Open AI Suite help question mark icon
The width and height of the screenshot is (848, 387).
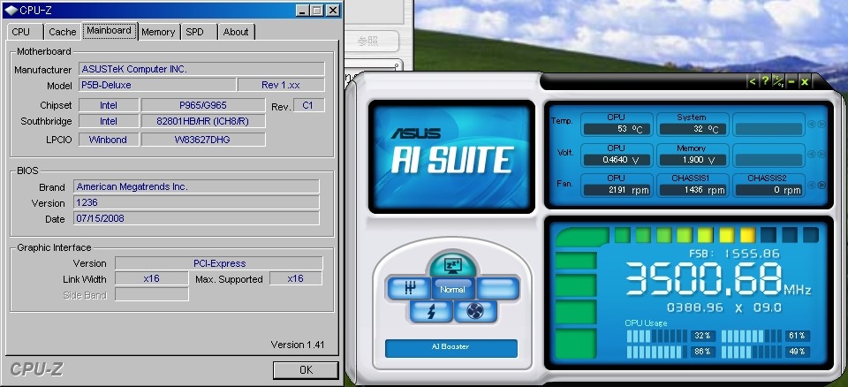tap(765, 82)
